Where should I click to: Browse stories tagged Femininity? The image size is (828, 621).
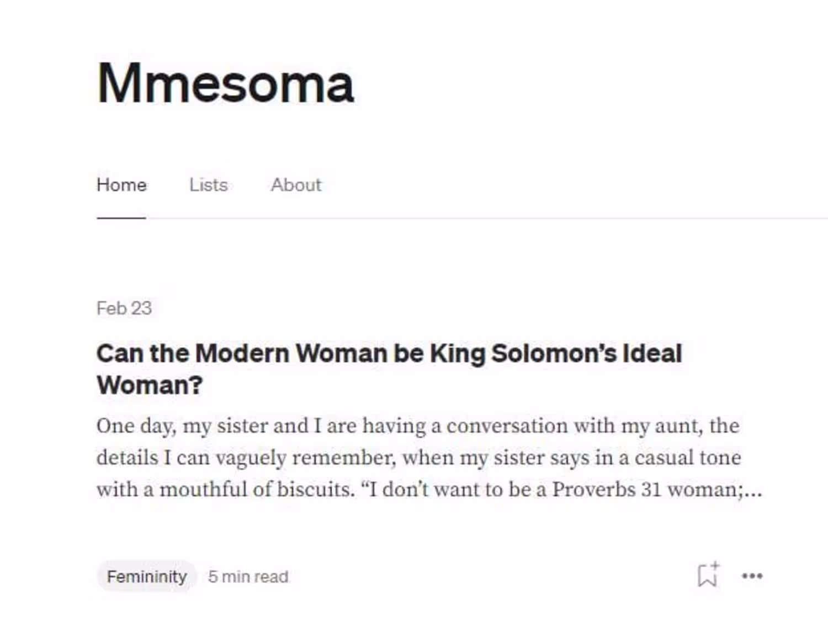pos(147,576)
